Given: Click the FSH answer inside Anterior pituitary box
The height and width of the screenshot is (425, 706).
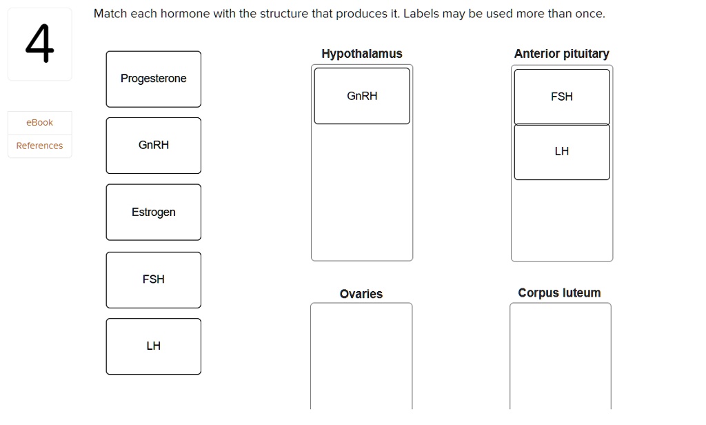Looking at the screenshot, I should [x=561, y=97].
